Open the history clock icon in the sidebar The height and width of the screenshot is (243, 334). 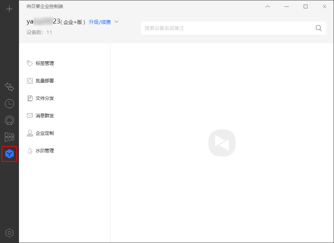(x=9, y=104)
